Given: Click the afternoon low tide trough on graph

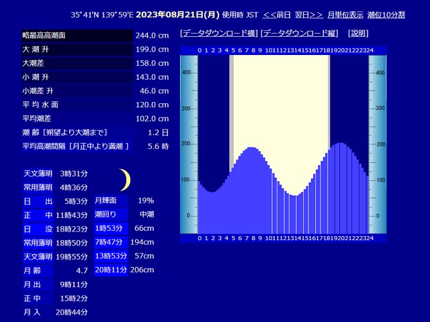Looking at the screenshot, I should pyautogui.click(x=294, y=196).
